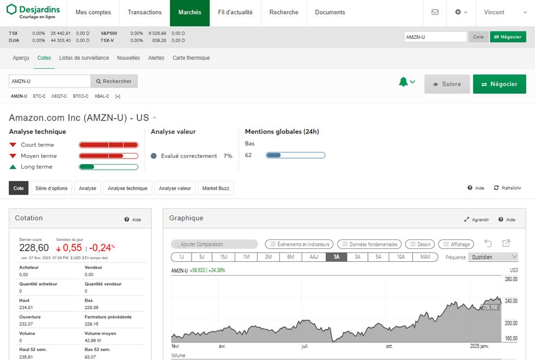
Task: Undo the last chart change with the arrow icon
Action: (x=488, y=244)
